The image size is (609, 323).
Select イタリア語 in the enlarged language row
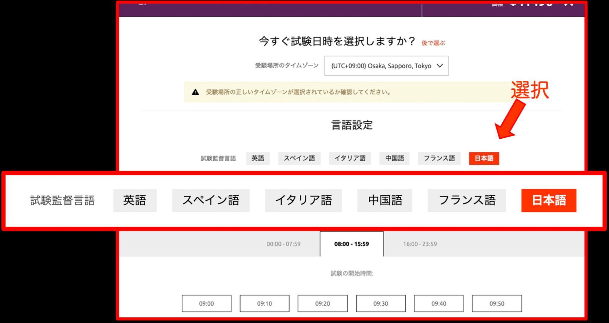303,200
